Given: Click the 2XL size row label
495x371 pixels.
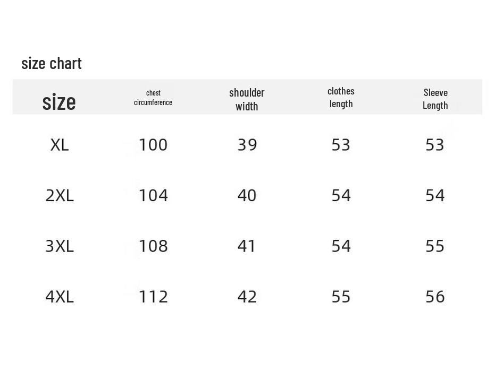Looking at the screenshot, I should pos(60,195).
